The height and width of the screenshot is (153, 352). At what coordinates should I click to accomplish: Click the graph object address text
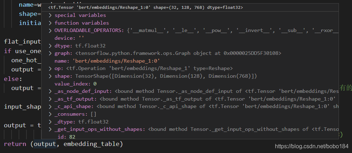(252, 53)
